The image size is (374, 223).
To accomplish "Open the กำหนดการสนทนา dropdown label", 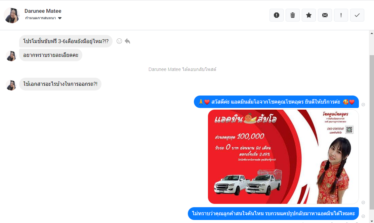I will pyautogui.click(x=40, y=18).
